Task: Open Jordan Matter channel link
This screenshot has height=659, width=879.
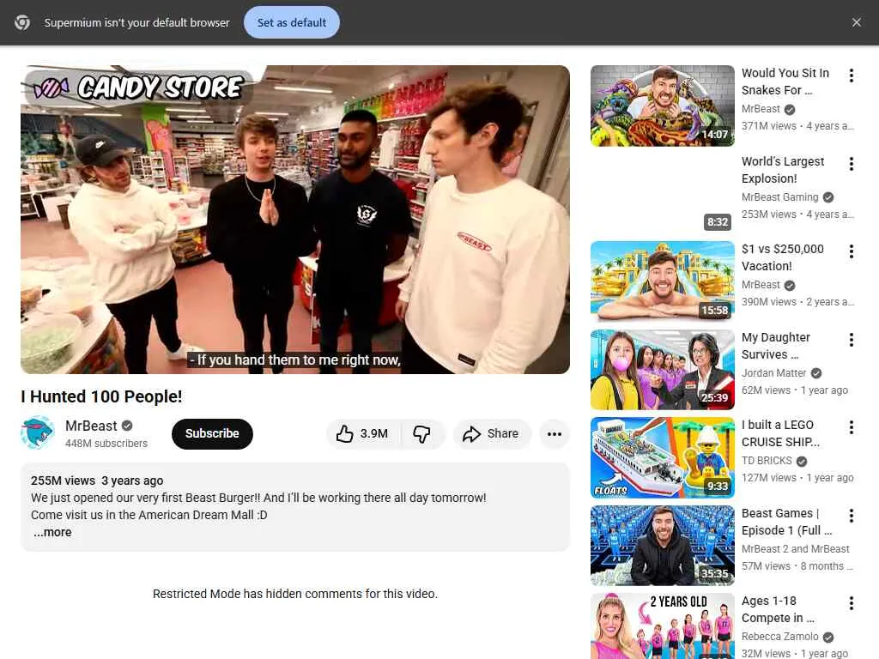Action: pyautogui.click(x=773, y=373)
